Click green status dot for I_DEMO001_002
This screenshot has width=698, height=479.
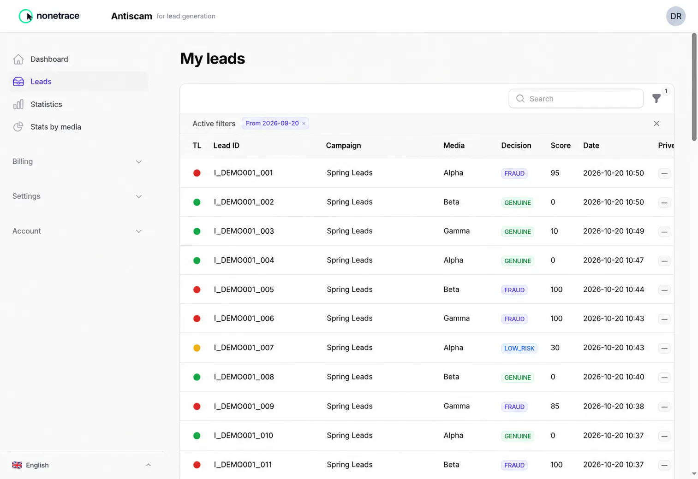(197, 202)
